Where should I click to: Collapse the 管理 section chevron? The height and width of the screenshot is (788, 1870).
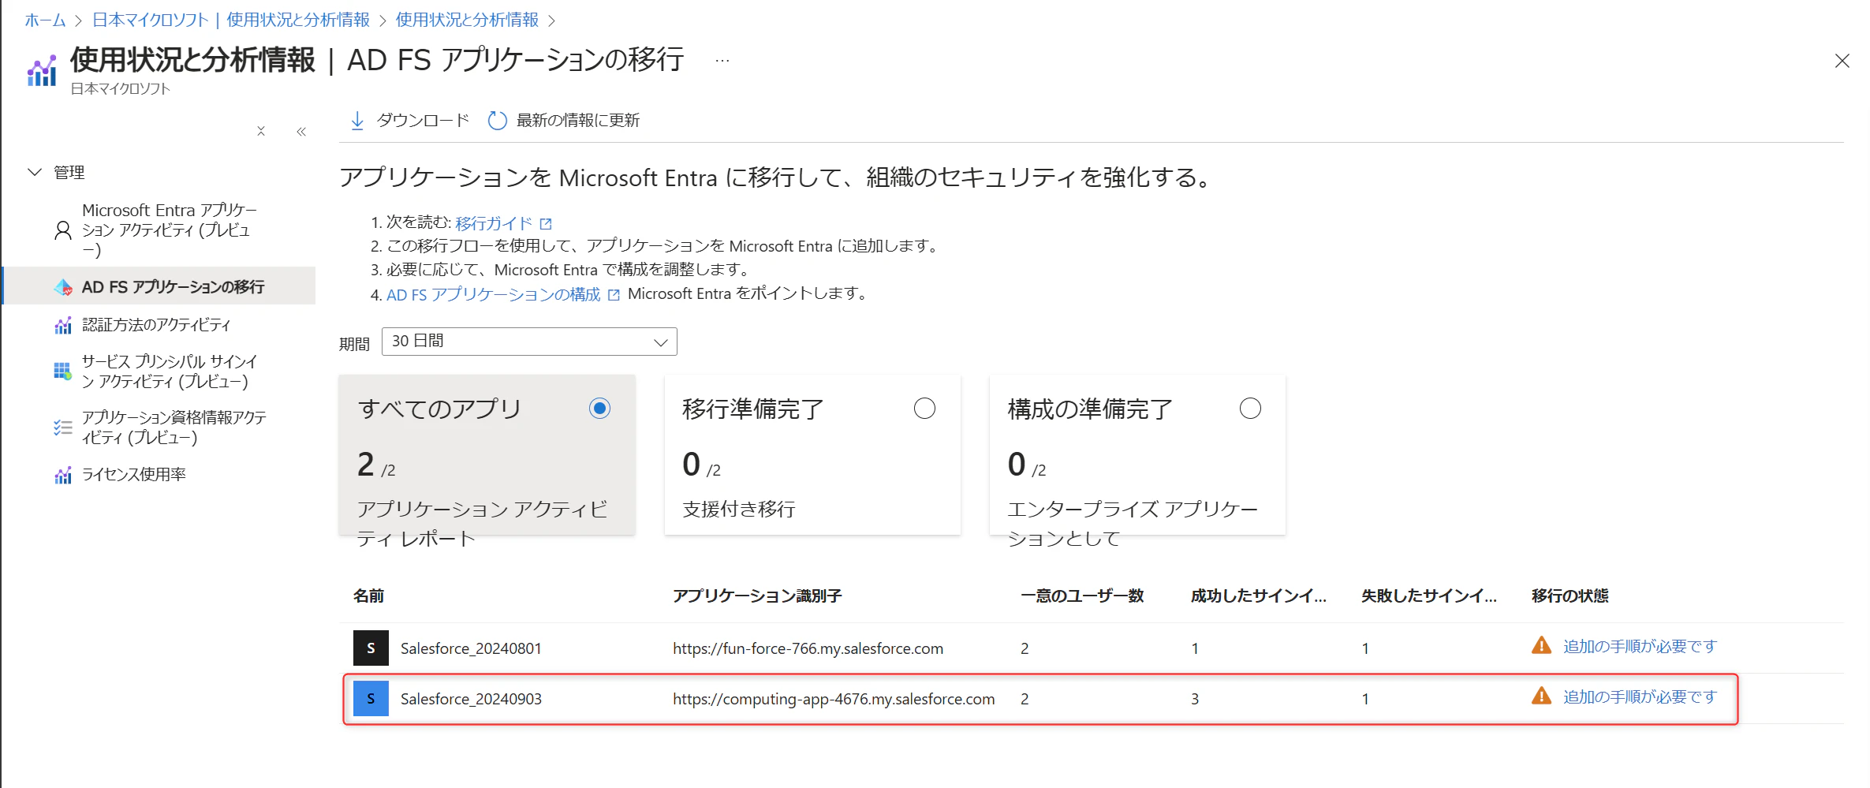click(x=35, y=172)
